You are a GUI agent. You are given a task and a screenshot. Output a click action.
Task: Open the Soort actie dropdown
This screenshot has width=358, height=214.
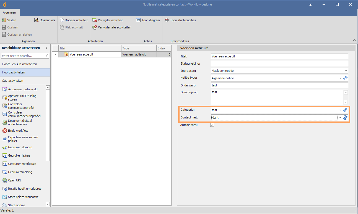[346, 71]
